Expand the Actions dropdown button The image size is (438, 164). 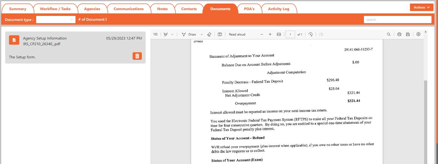[x=421, y=7]
